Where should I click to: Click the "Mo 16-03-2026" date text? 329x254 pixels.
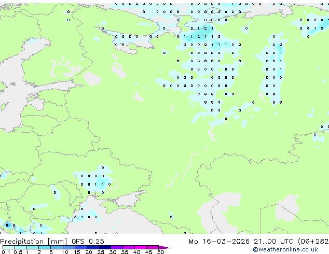[219, 242]
